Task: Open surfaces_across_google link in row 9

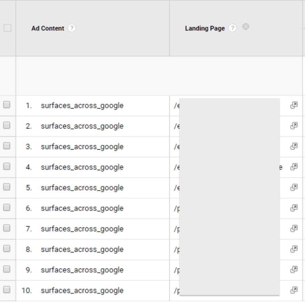Action: (x=82, y=270)
